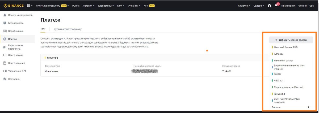Click the blurred bank card number

point(145,71)
